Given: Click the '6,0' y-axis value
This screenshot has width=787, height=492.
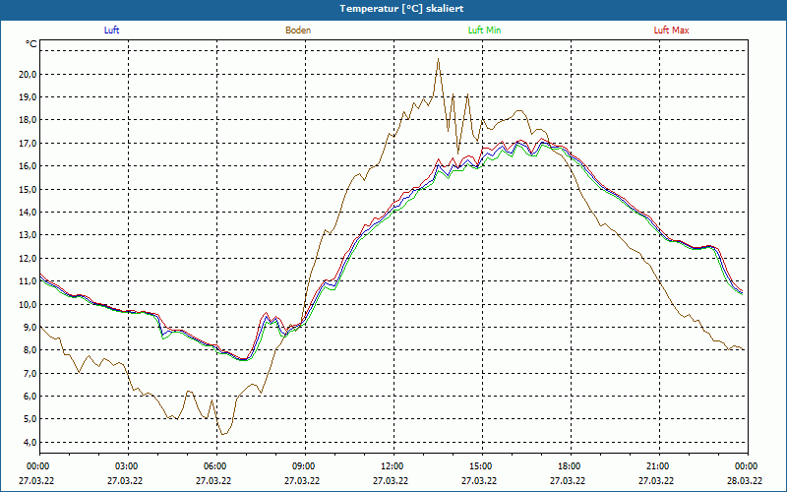Looking at the screenshot, I should tap(30, 397).
